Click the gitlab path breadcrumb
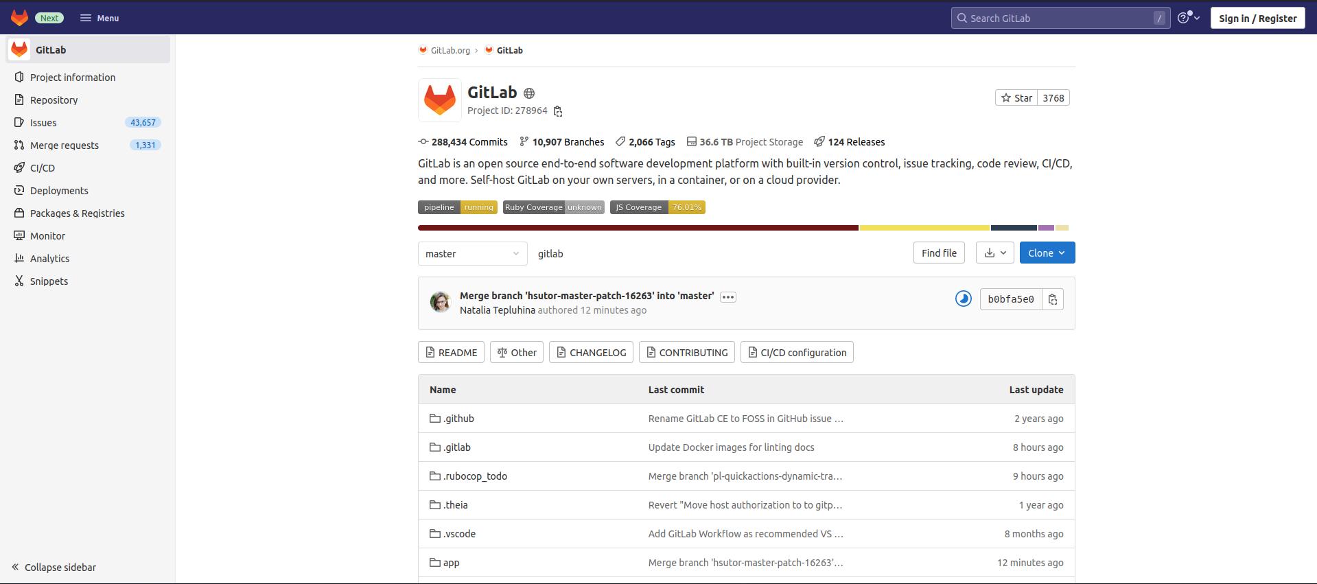The height and width of the screenshot is (584, 1317). (550, 254)
